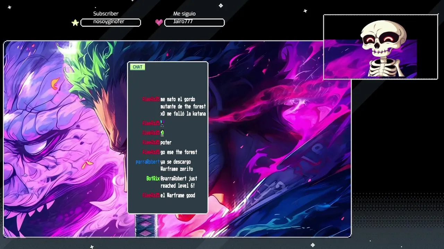The height and width of the screenshot is (249, 444).
Task: Click the yellow star subscriber icon
Action: pos(75,23)
